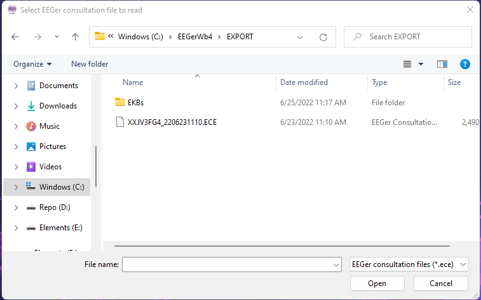Click the navigation pane vertical scrollbar
The image size is (481, 300).
(x=96, y=166)
